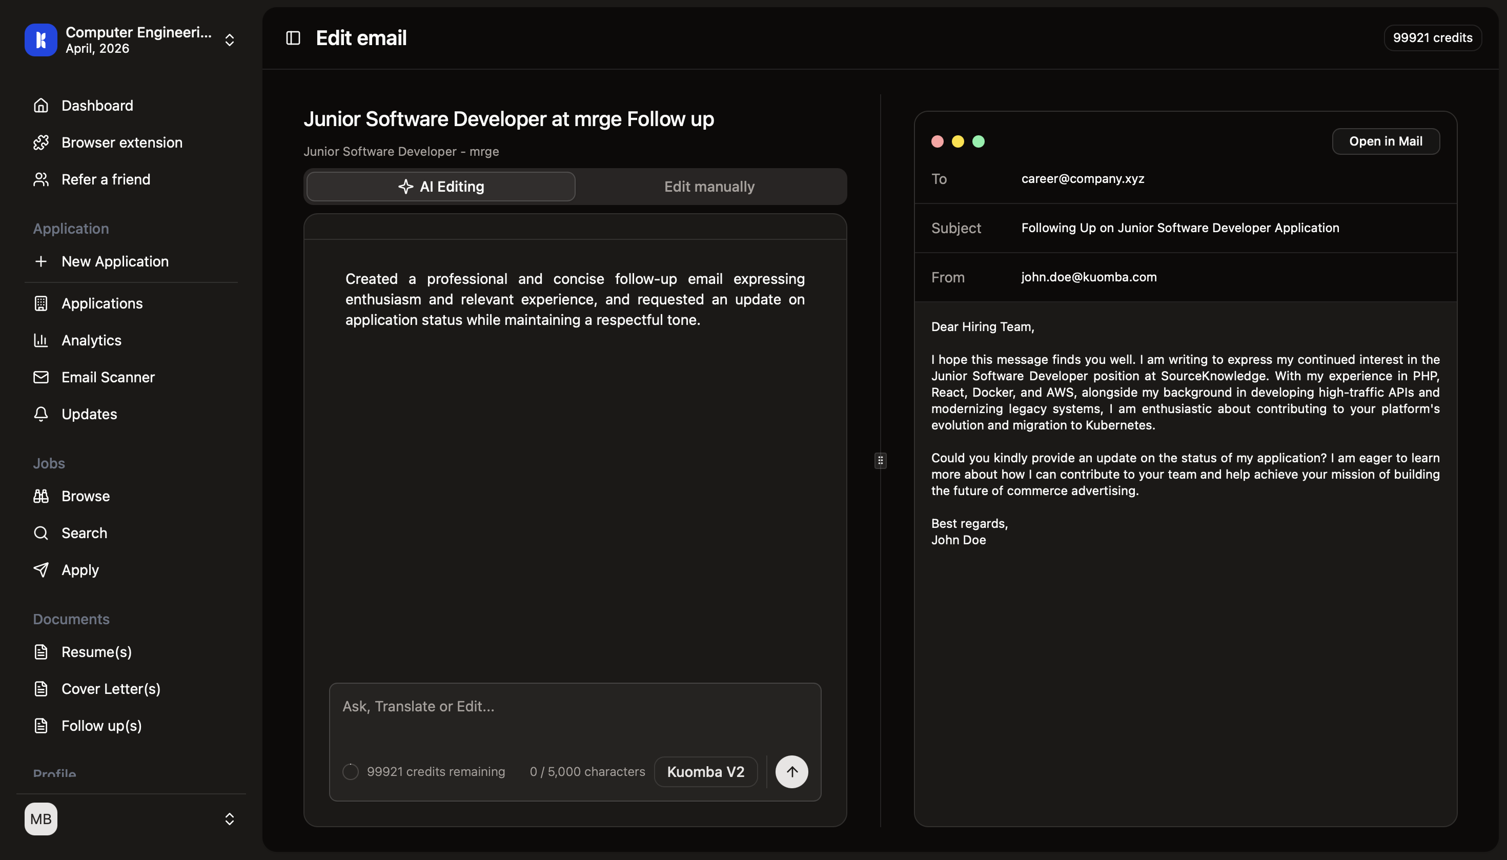The image size is (1507, 860).
Task: Click the red window dot in email preview
Action: pyautogui.click(x=938, y=141)
